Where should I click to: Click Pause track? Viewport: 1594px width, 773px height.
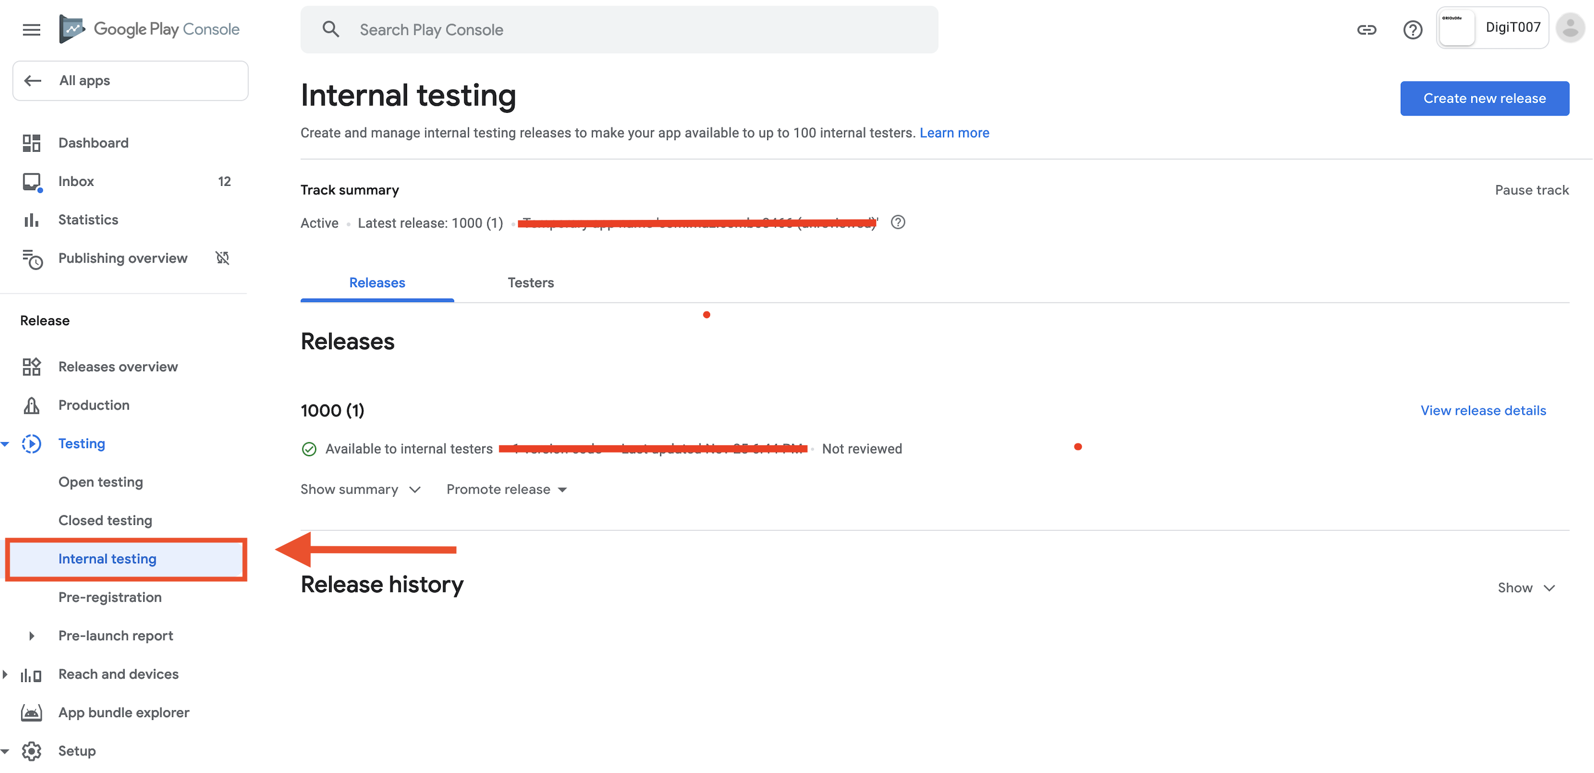click(1532, 190)
